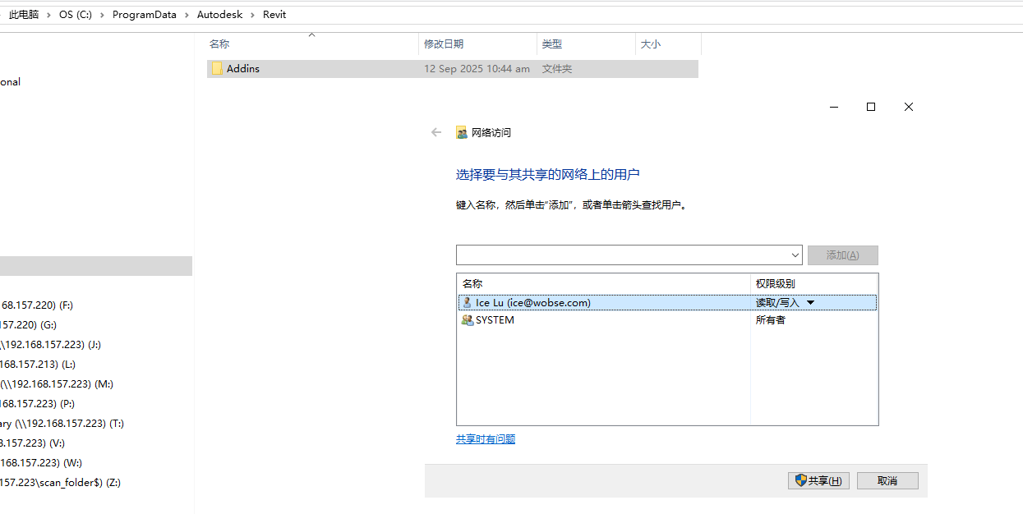Expand the chevron after Autodesk in the breadcrumb
Image resolution: width=1023 pixels, height=514 pixels.
[x=253, y=15]
